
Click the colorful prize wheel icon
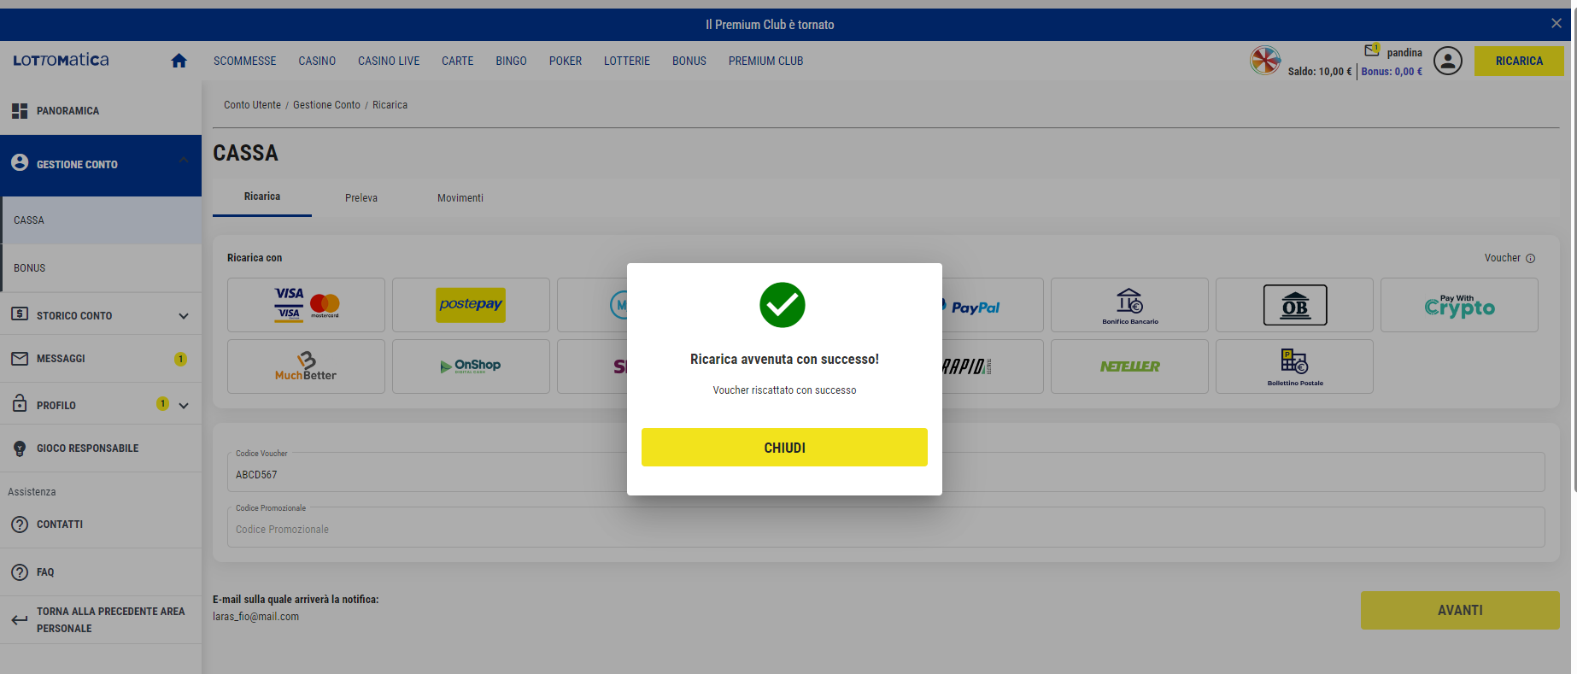click(1264, 61)
